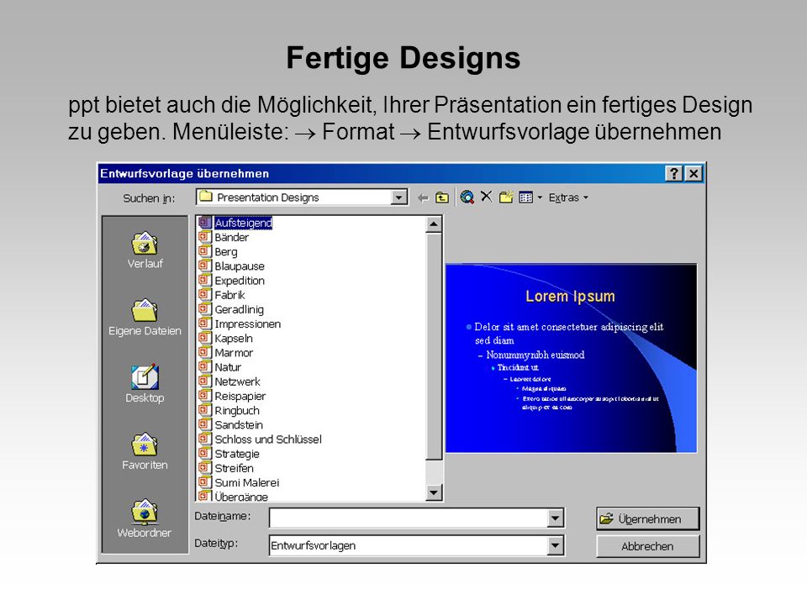Click the Search the Web icon
Image resolution: width=807 pixels, height=605 pixels.
(467, 197)
